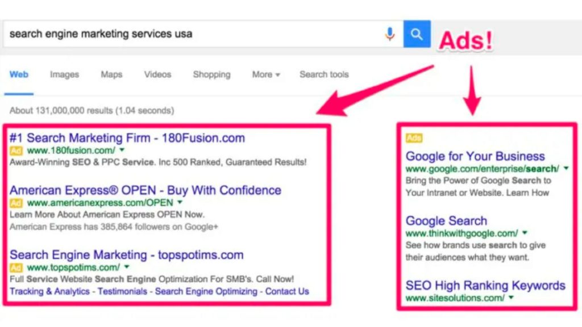Expand the arrow next to www.thinkwithgoogle.com

pyautogui.click(x=524, y=233)
